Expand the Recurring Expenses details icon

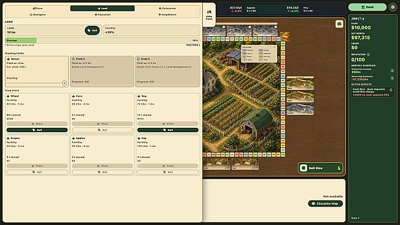pyautogui.click(x=392, y=78)
